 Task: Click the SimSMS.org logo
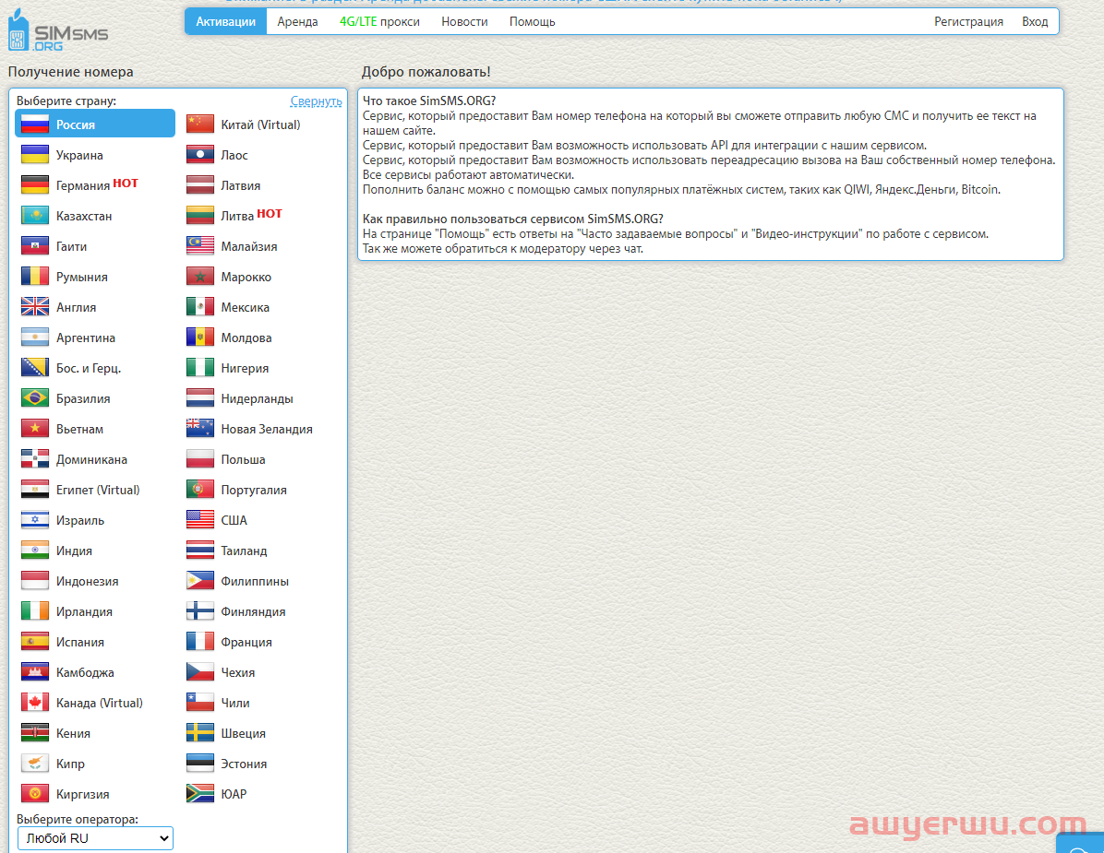coord(58,31)
